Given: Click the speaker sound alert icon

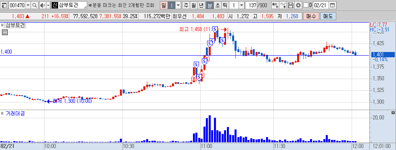Looking at the screenshot, I should [x=42, y=5].
